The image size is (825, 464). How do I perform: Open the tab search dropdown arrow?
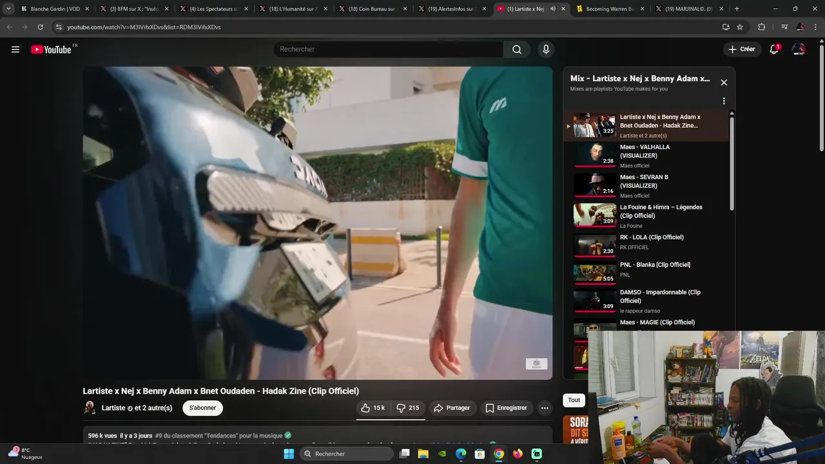tap(8, 9)
